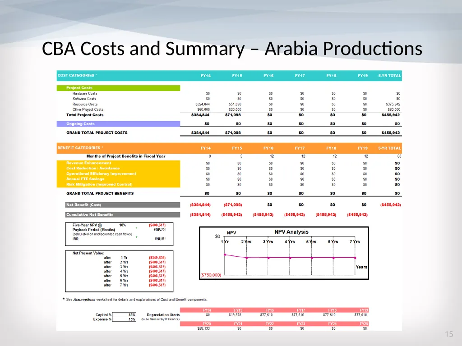Click the '$19,378' FY15 depreciation value
The image size is (462, 346).
click(x=235, y=315)
